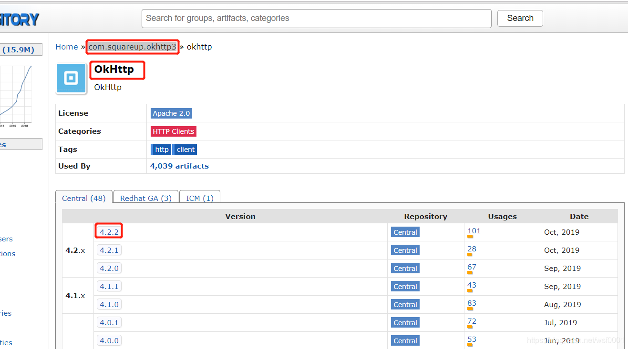
Task: Click the Version column header
Action: pos(240,217)
